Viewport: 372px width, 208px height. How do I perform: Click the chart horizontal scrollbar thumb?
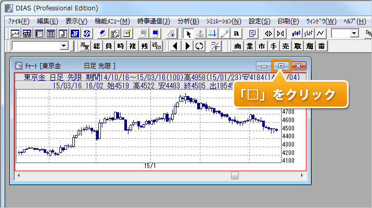coord(235,176)
